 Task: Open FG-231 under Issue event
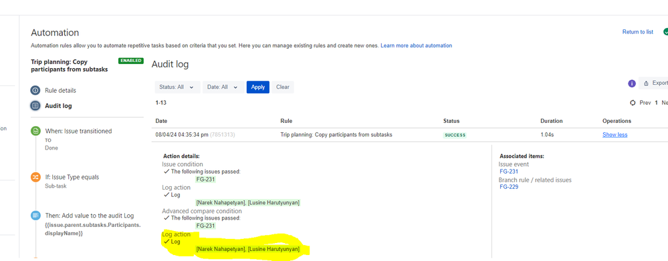pos(509,172)
